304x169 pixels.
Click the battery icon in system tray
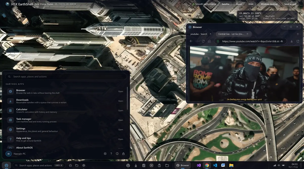pos(283,165)
